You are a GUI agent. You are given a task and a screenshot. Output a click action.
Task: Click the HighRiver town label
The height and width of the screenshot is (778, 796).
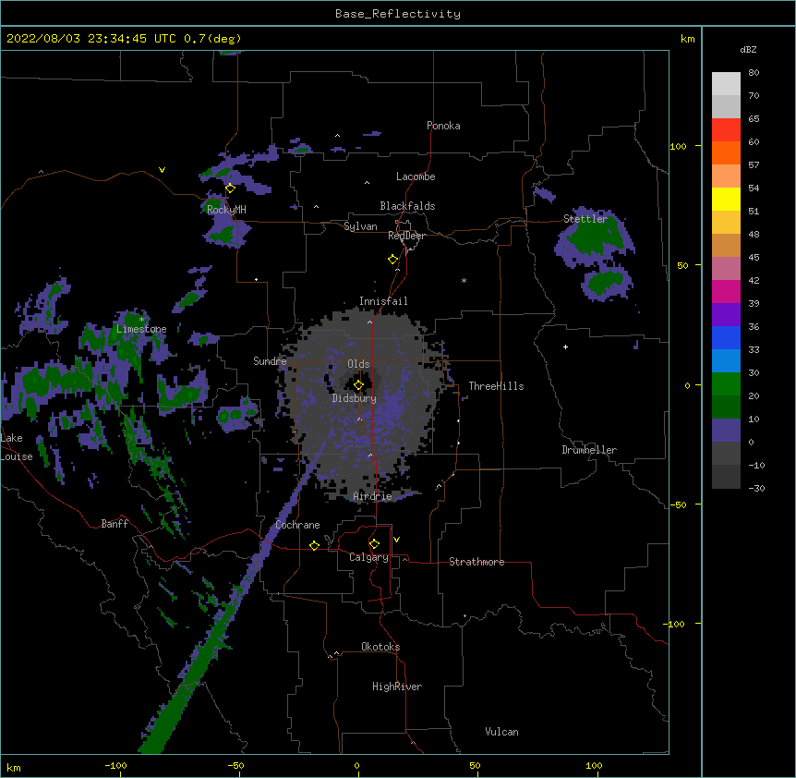coord(397,687)
